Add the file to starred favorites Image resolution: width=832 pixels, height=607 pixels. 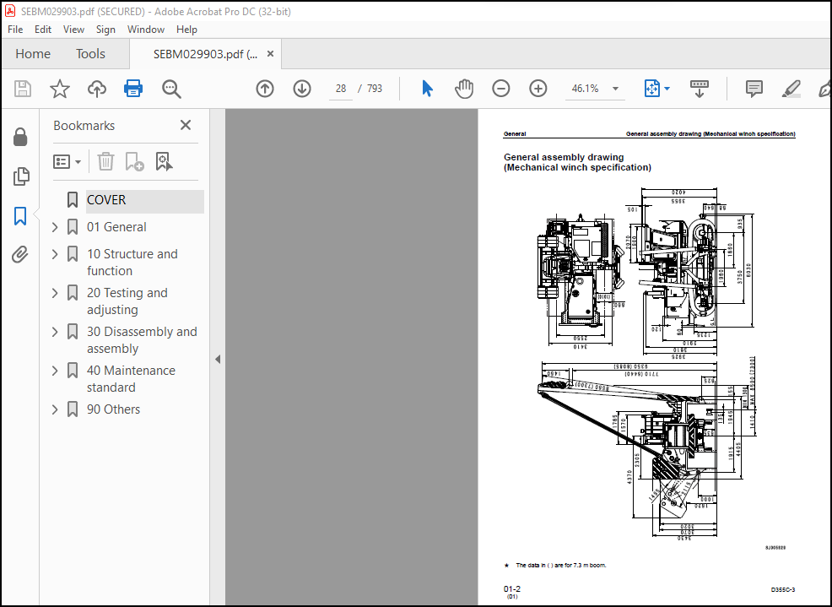(59, 89)
